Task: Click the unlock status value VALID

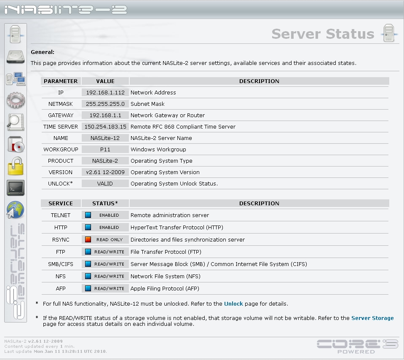Action: pyautogui.click(x=105, y=183)
